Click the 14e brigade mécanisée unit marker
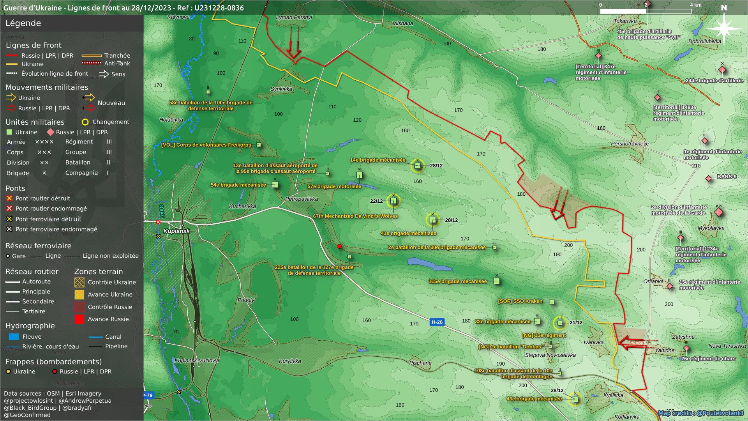 point(417,166)
